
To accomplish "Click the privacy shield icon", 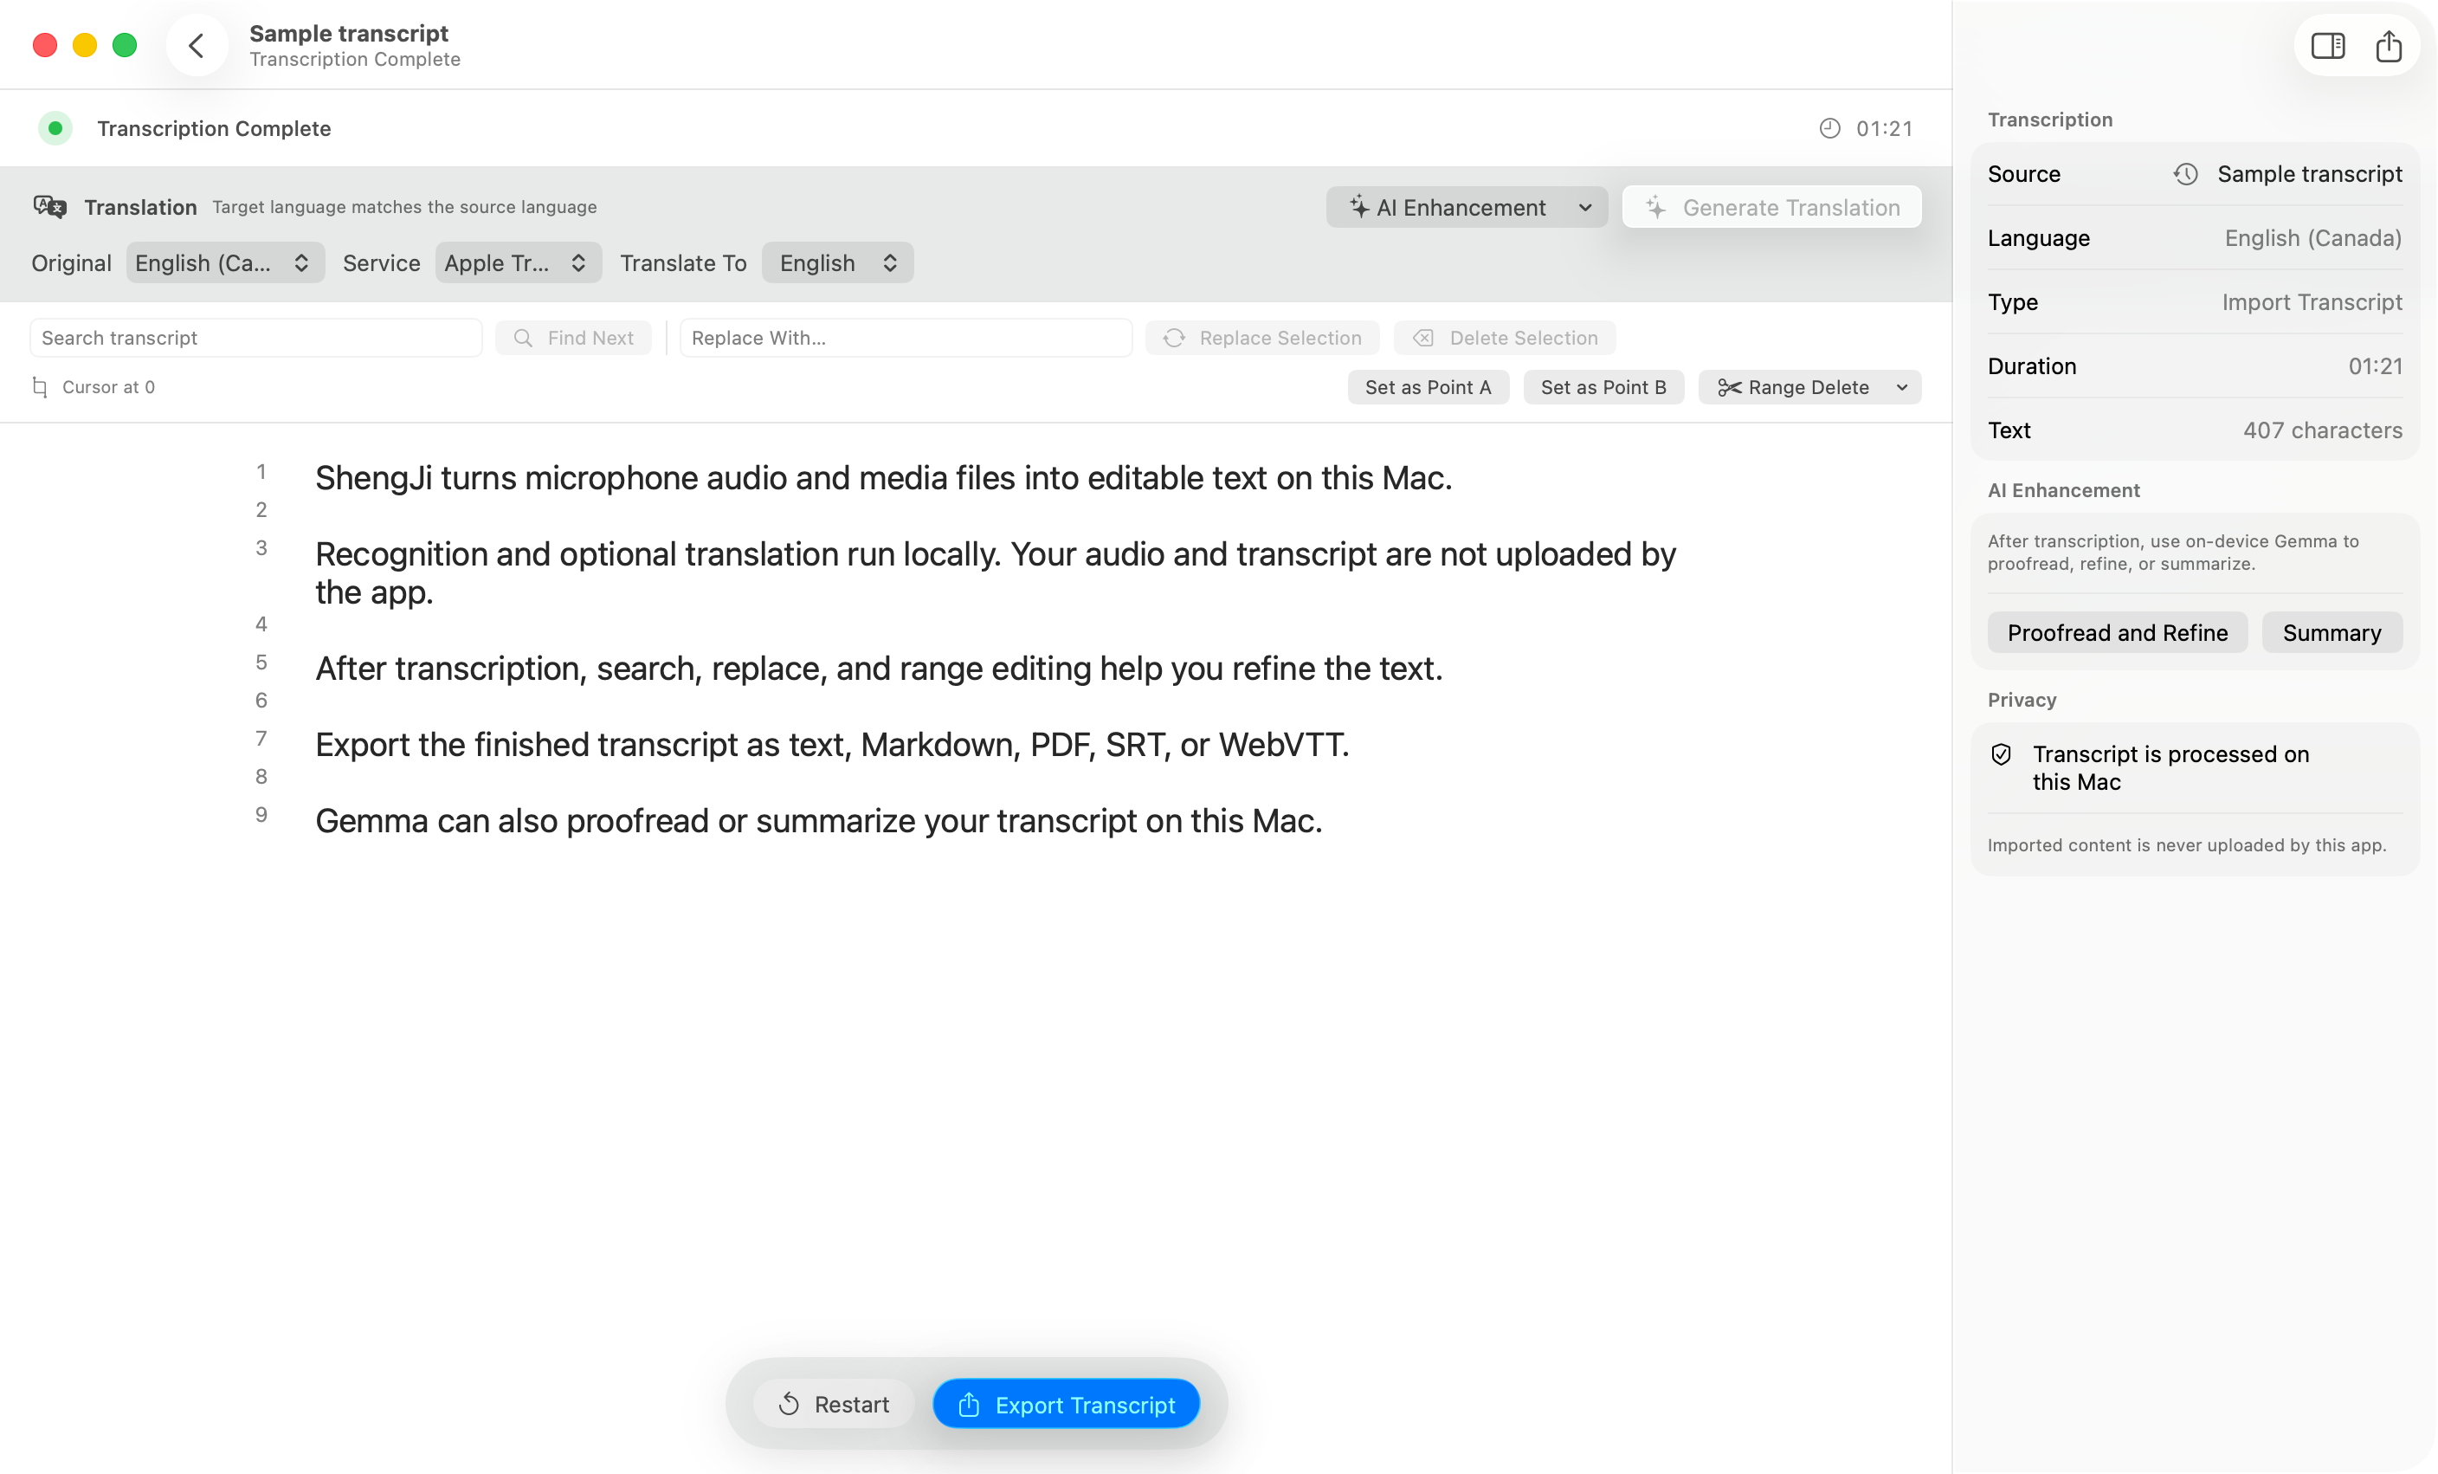I will pyautogui.click(x=2001, y=754).
